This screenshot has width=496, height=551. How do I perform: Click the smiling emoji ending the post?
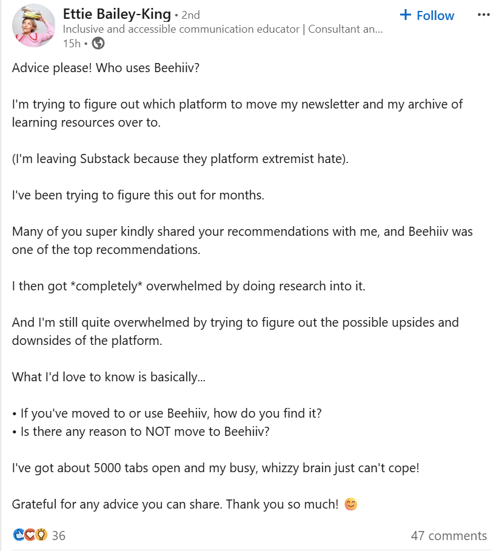point(350,504)
